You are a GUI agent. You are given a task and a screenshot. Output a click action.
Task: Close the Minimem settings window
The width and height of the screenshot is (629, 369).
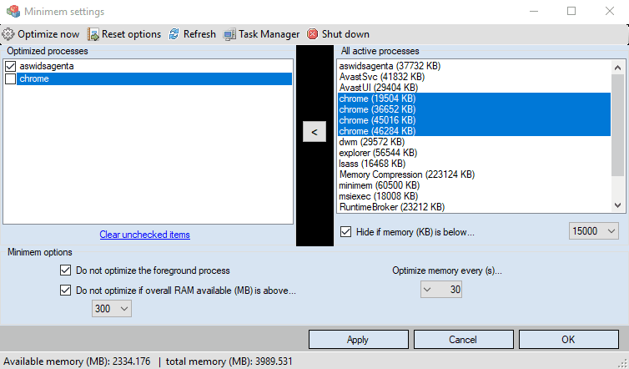click(x=609, y=11)
